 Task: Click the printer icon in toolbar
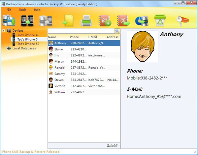(86, 20)
